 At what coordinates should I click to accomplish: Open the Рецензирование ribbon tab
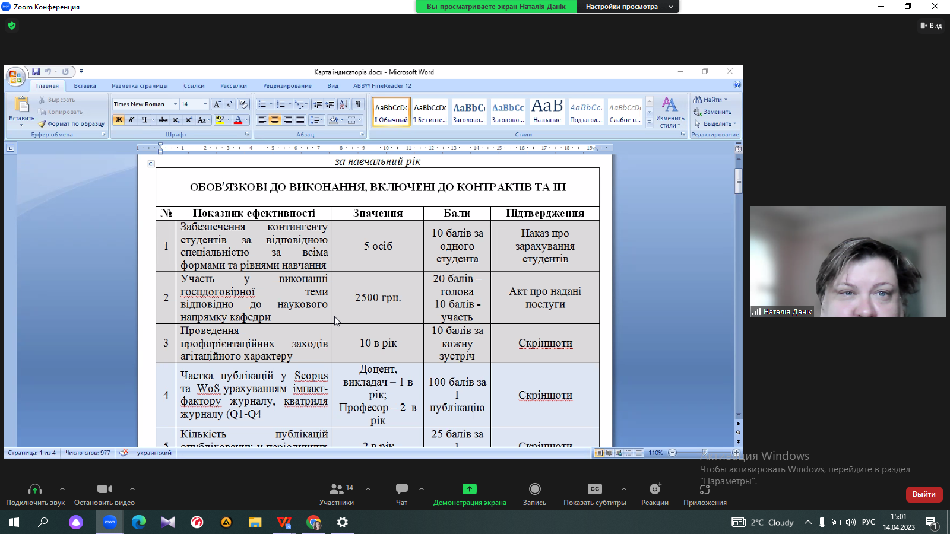[287, 86]
